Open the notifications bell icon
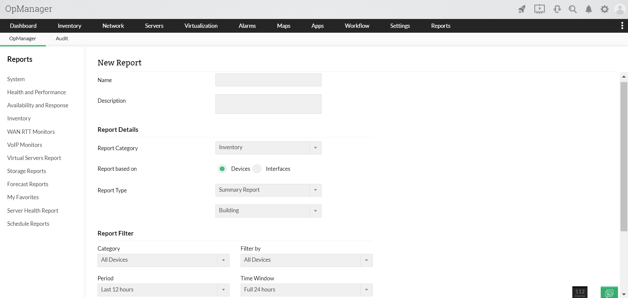Image resolution: width=628 pixels, height=298 pixels. coord(589,9)
